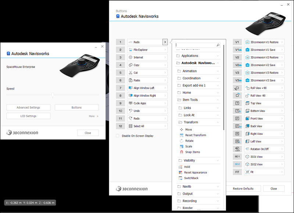Click the Rotation On/Off lock icon
The height and width of the screenshot is (213, 294).
(x=247, y=149)
